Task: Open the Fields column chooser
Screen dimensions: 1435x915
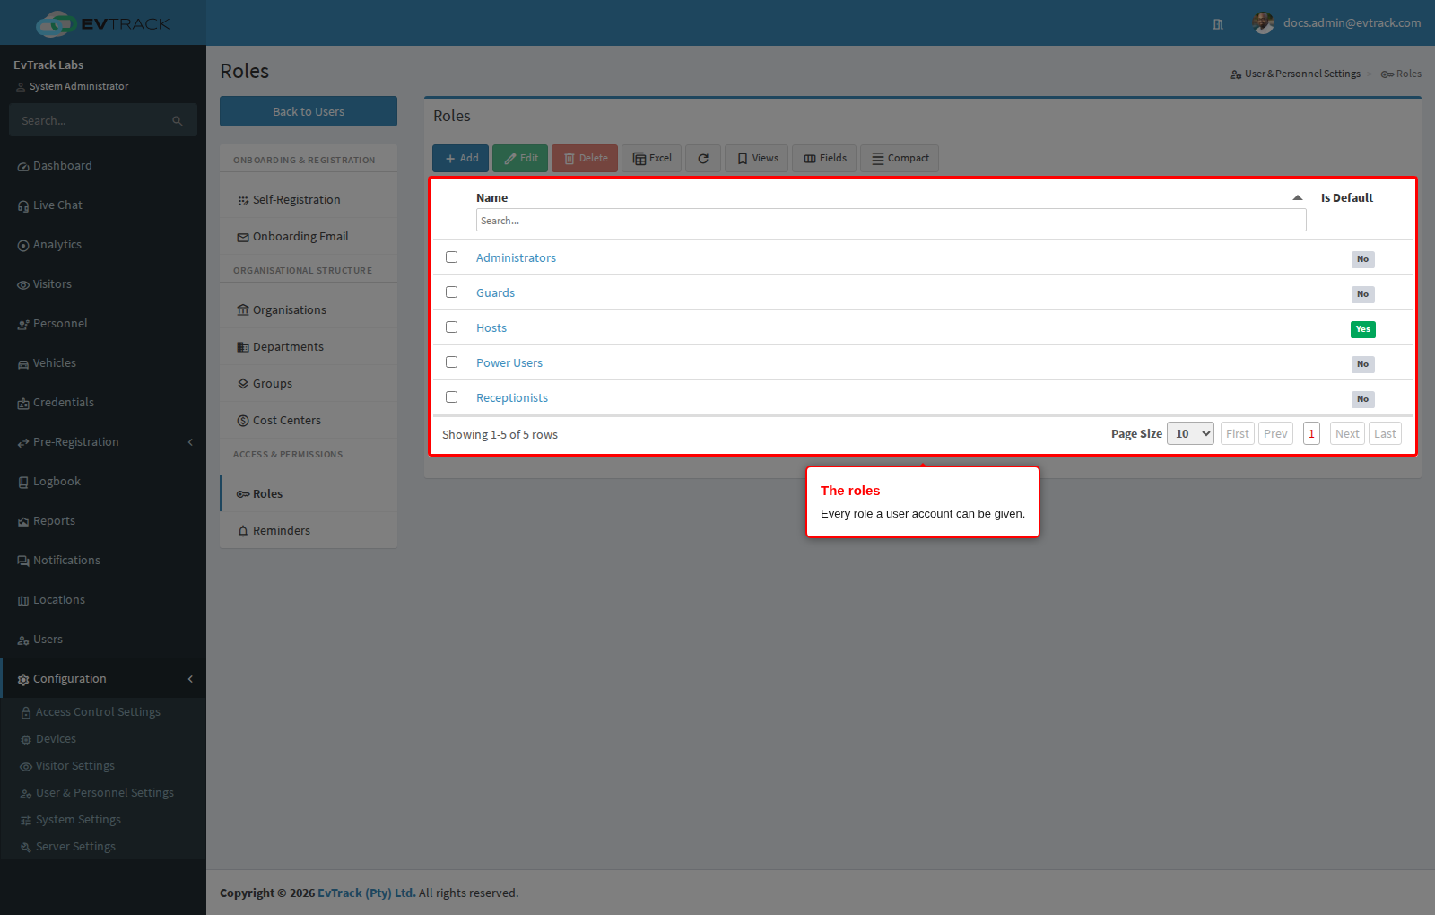Action: [824, 159]
